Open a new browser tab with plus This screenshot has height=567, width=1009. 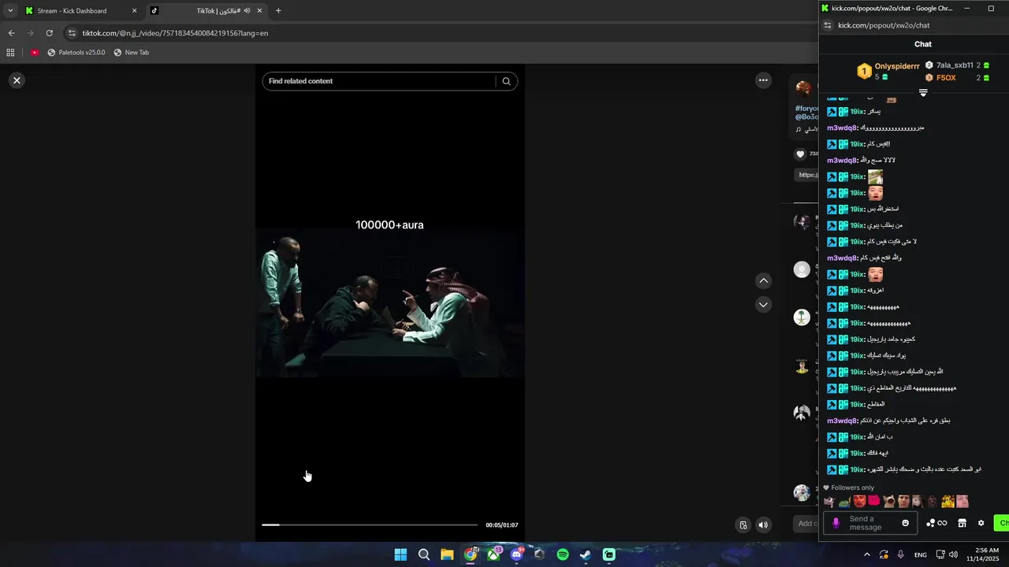(278, 11)
